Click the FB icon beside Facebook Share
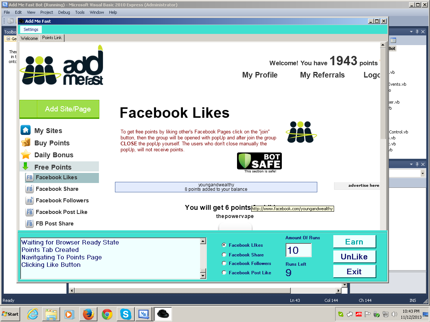430x322 pixels. coord(29,189)
